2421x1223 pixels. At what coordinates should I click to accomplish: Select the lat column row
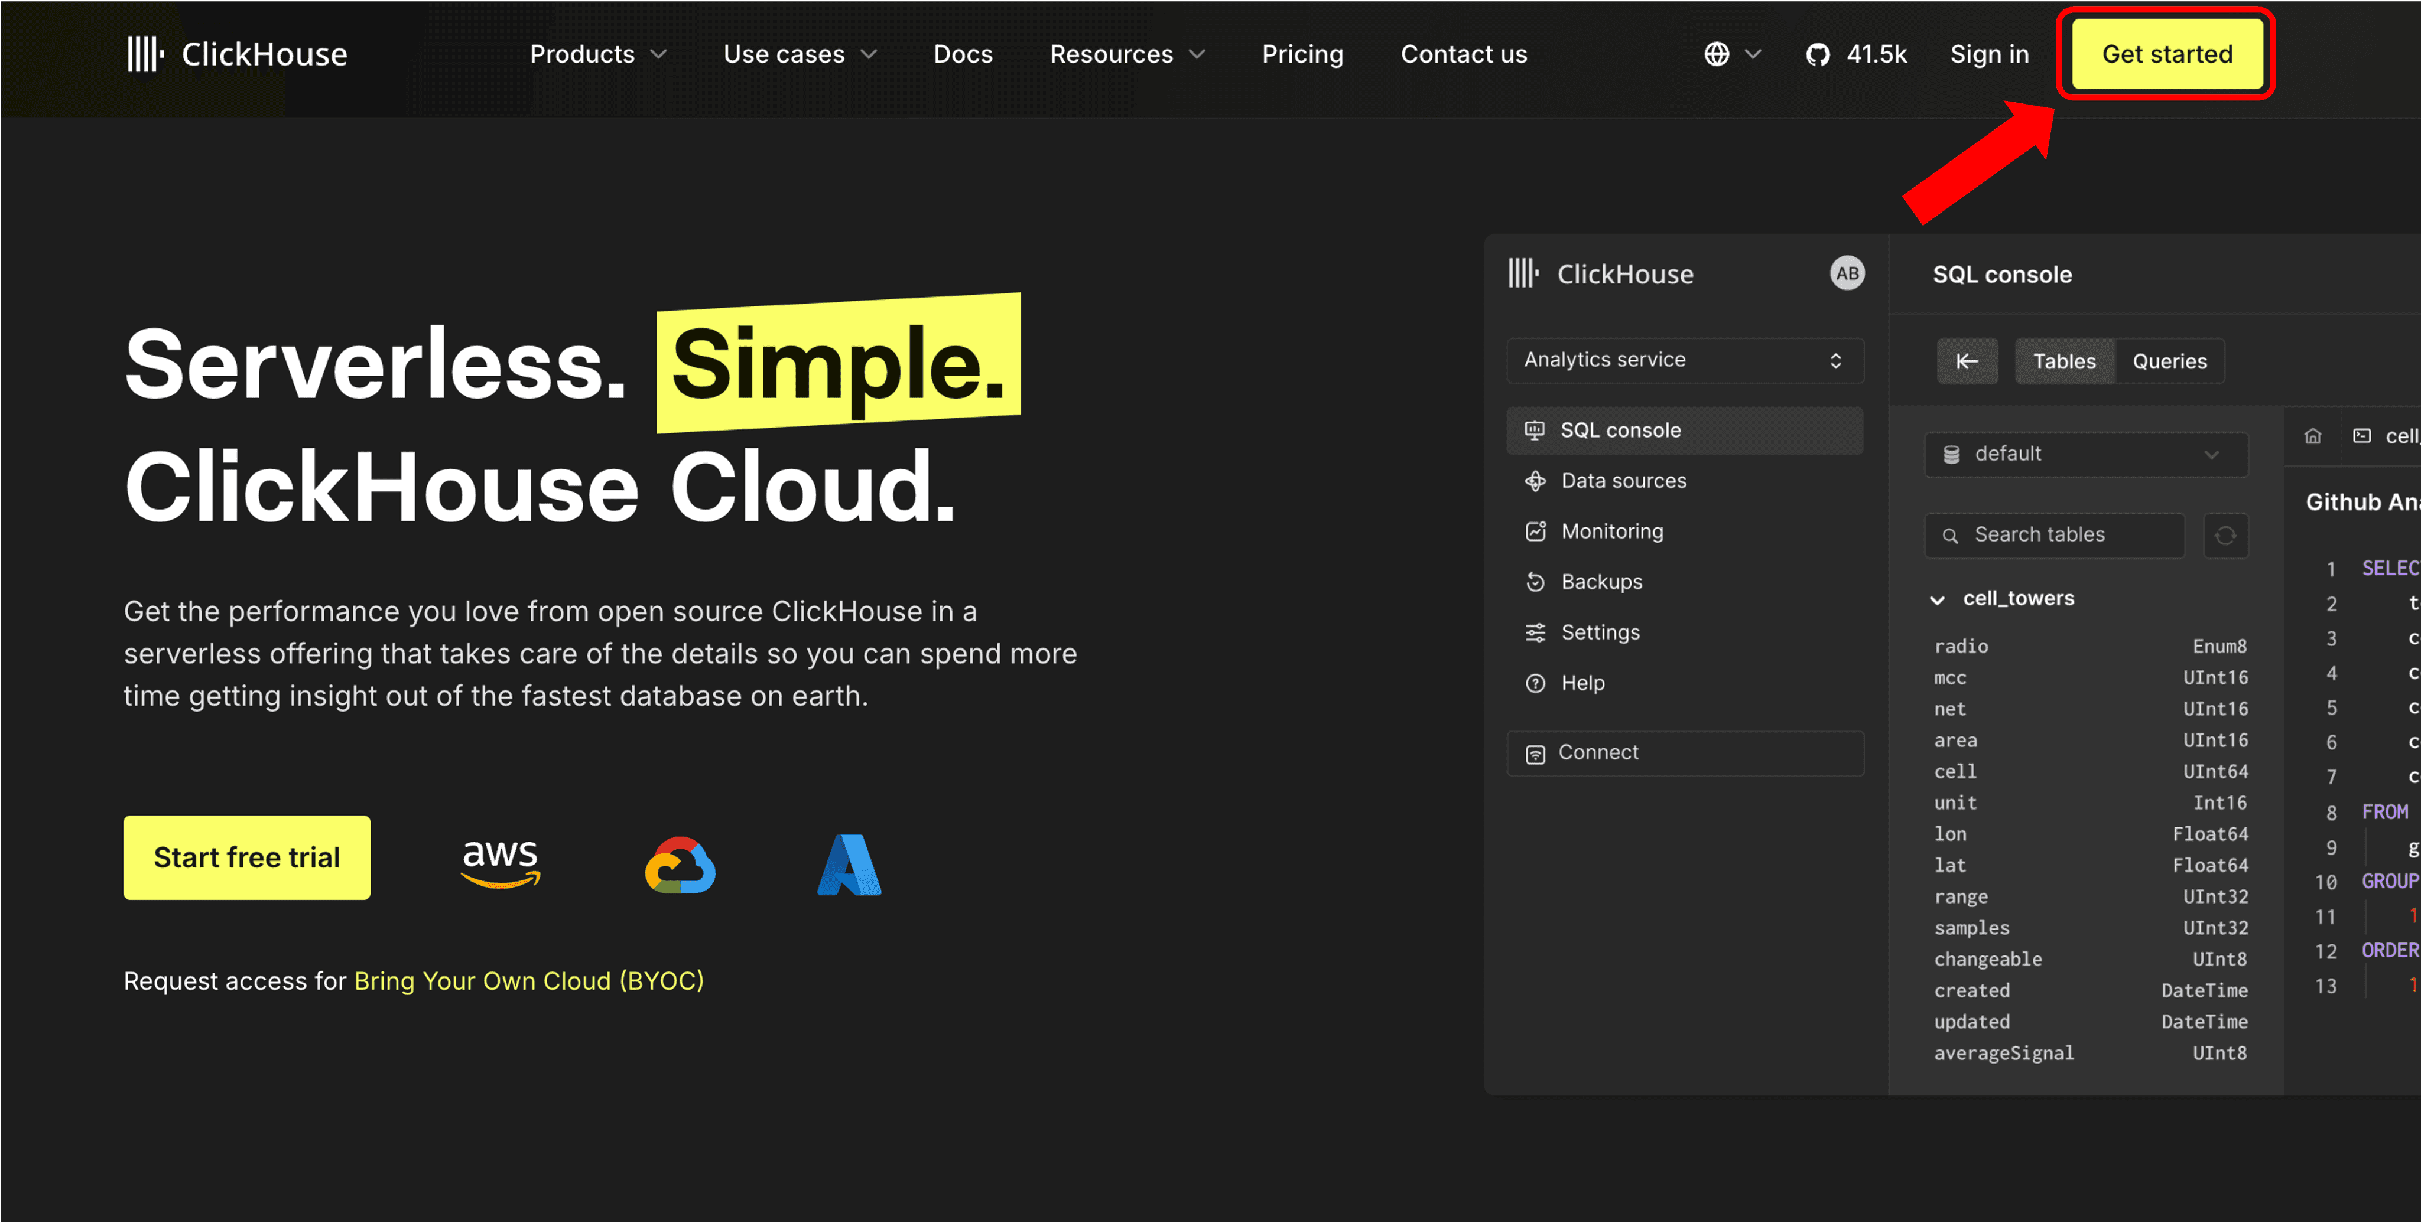pyautogui.click(x=2090, y=865)
